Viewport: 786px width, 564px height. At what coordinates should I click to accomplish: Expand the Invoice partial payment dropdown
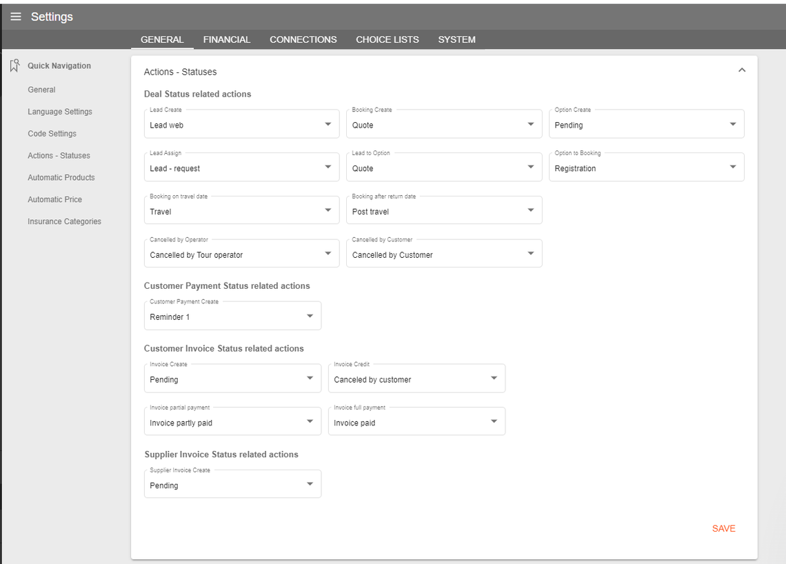[x=232, y=421]
